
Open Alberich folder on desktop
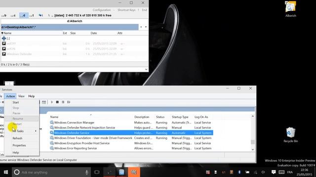(291, 9)
